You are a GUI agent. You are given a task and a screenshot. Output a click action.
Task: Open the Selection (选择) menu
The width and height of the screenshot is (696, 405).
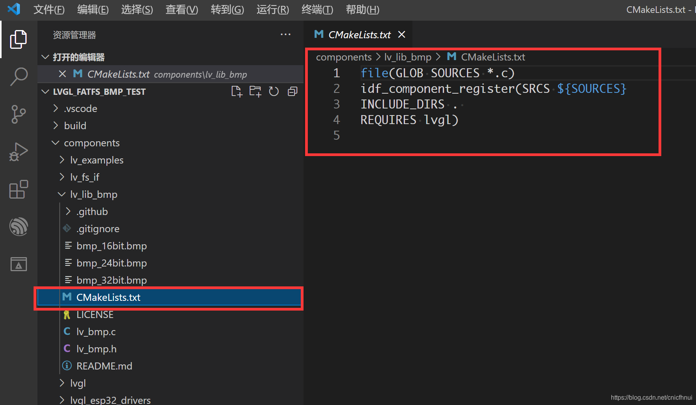(137, 9)
